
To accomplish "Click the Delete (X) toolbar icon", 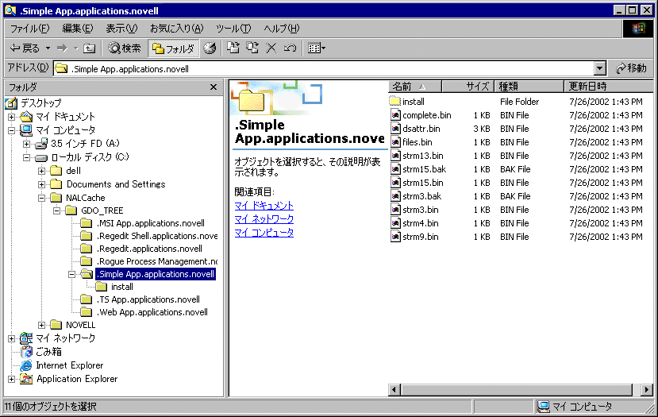I will 271,48.
